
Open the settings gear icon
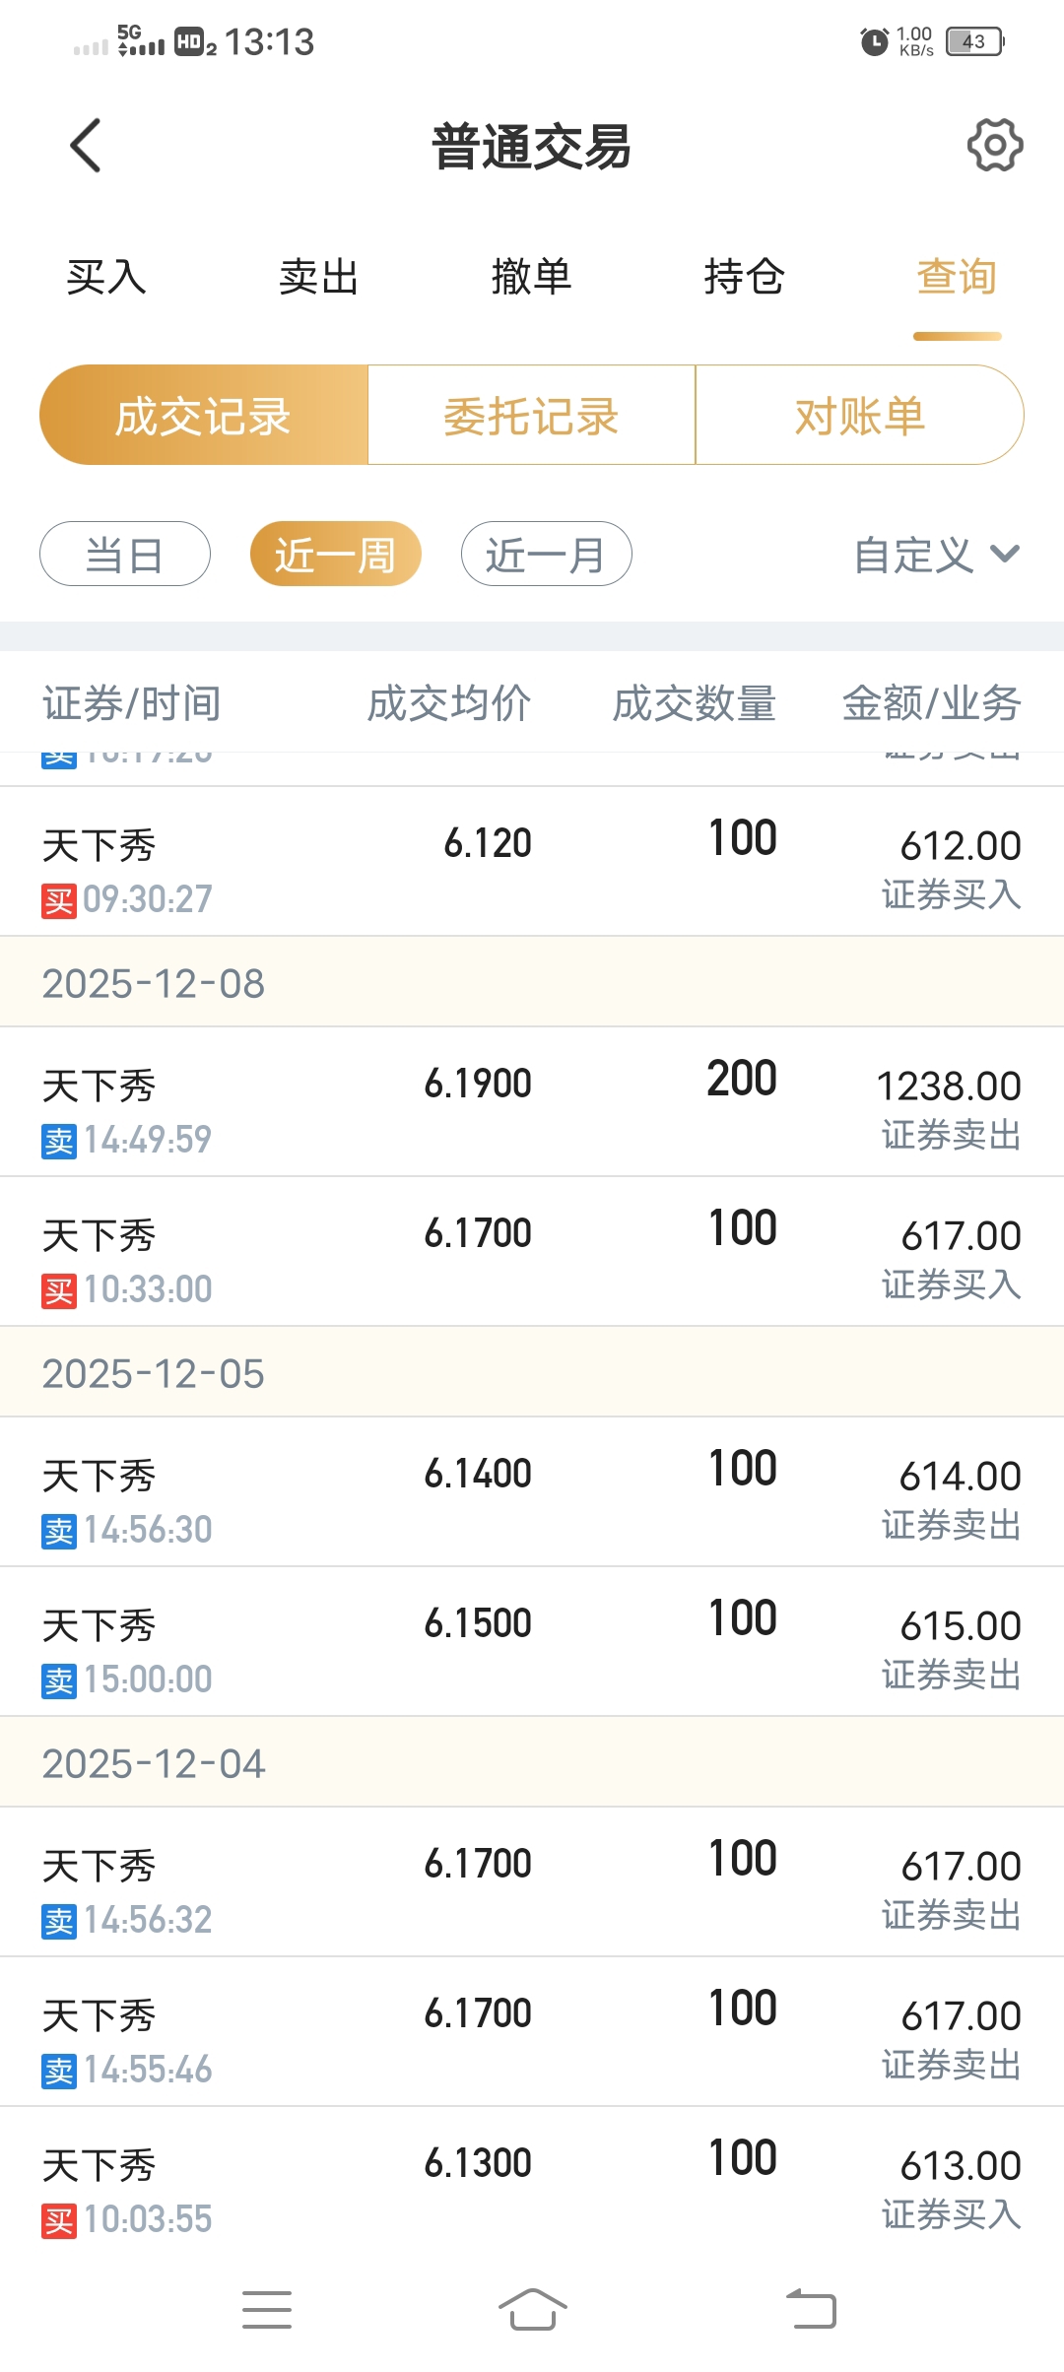994,146
